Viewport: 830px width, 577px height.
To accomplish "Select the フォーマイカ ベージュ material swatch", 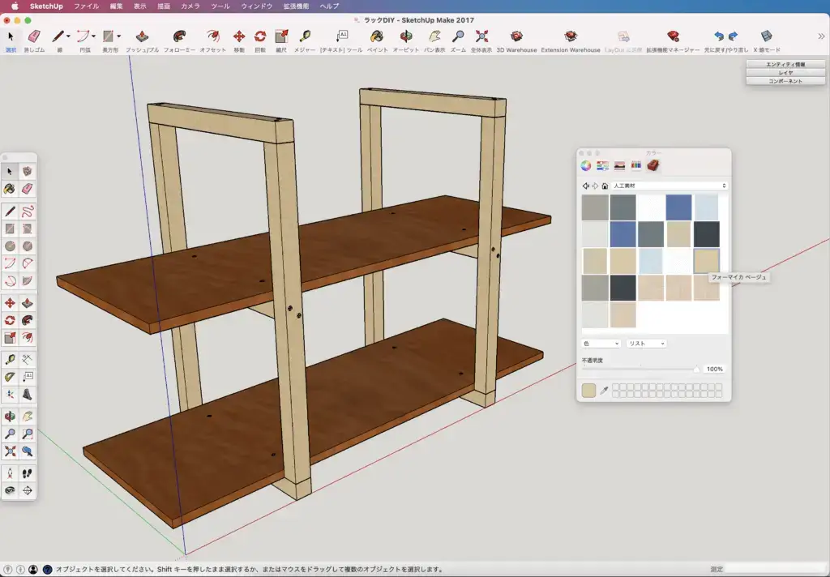I will coord(706,262).
